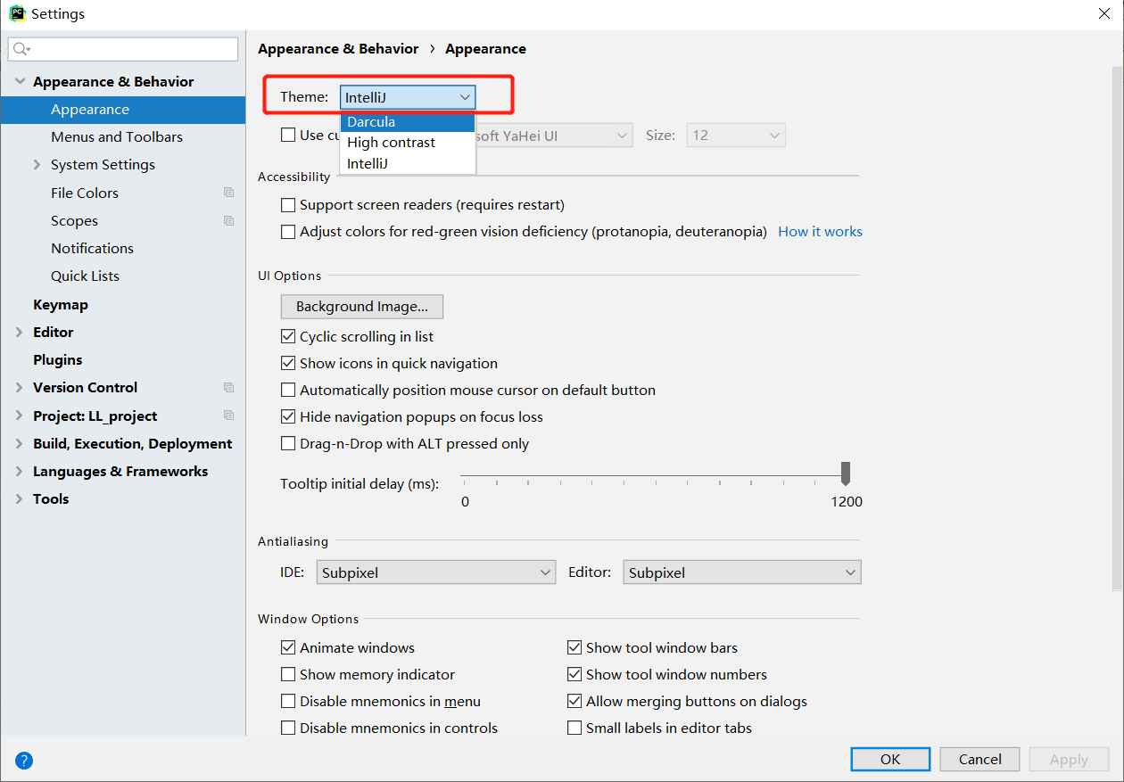1124x782 pixels.
Task: Open the Editor antialiasing dropdown
Action: [x=742, y=573]
